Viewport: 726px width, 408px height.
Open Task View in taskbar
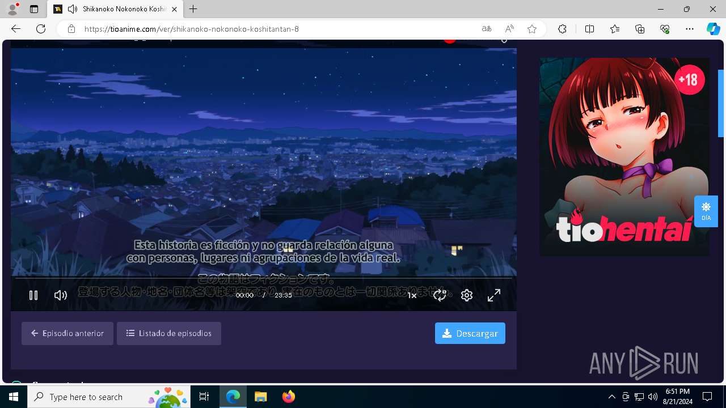point(204,397)
